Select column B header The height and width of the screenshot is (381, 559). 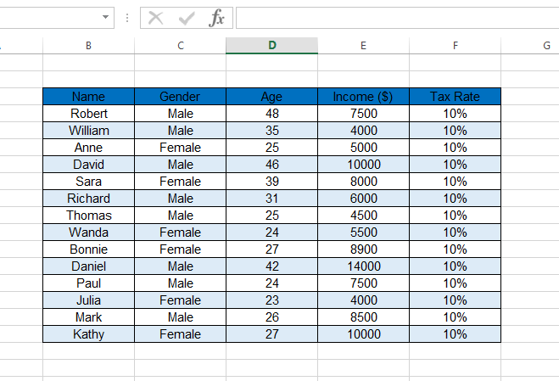click(x=88, y=45)
